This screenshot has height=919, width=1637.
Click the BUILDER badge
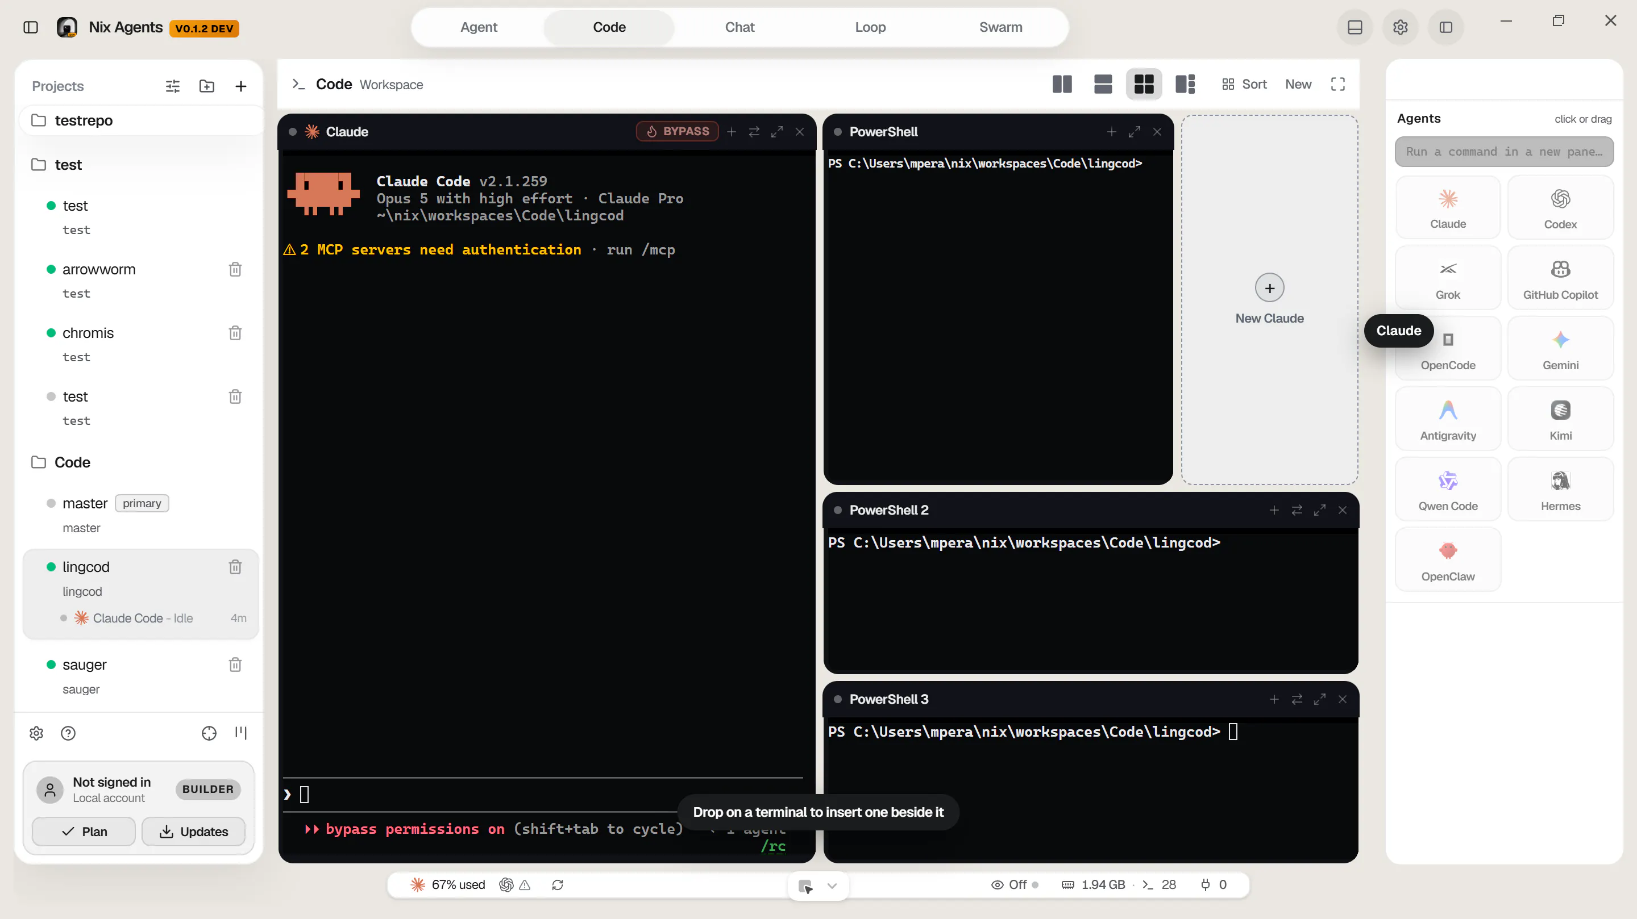(208, 789)
